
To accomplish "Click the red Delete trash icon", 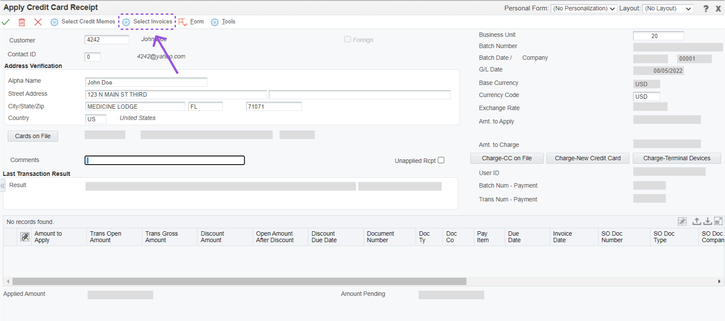I will coord(22,22).
